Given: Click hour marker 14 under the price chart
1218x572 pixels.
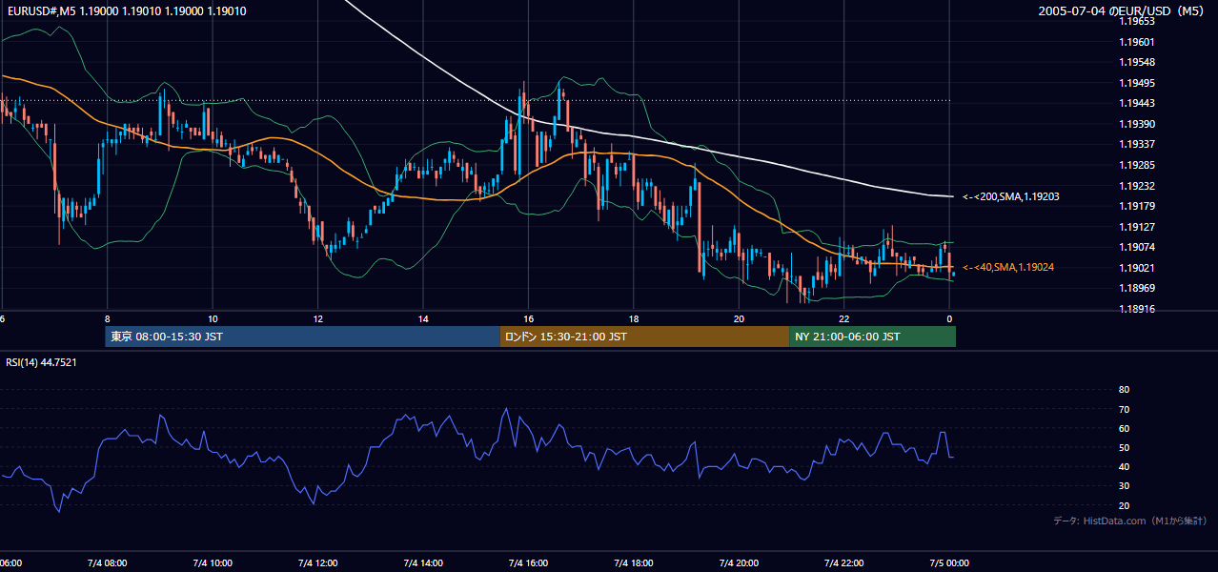Looking at the screenshot, I should [x=423, y=318].
